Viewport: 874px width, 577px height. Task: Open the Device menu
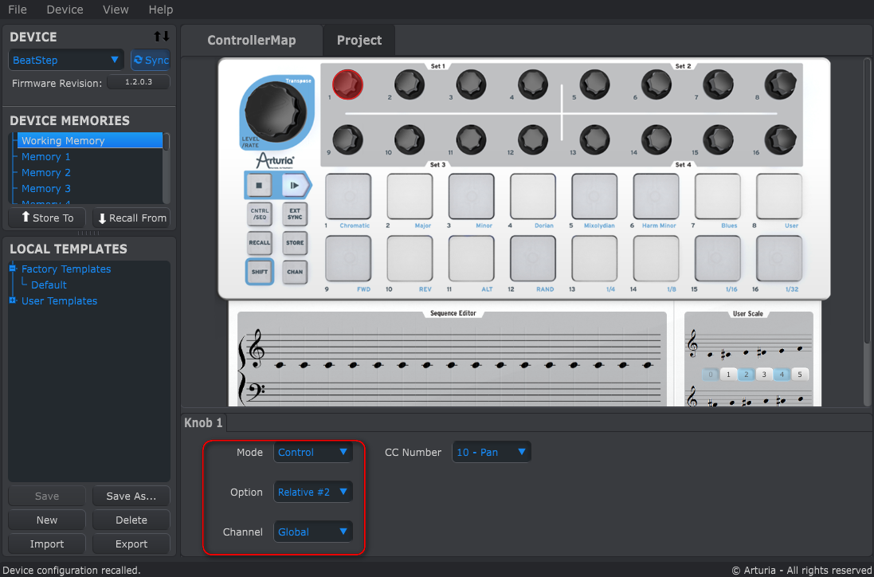(65, 10)
